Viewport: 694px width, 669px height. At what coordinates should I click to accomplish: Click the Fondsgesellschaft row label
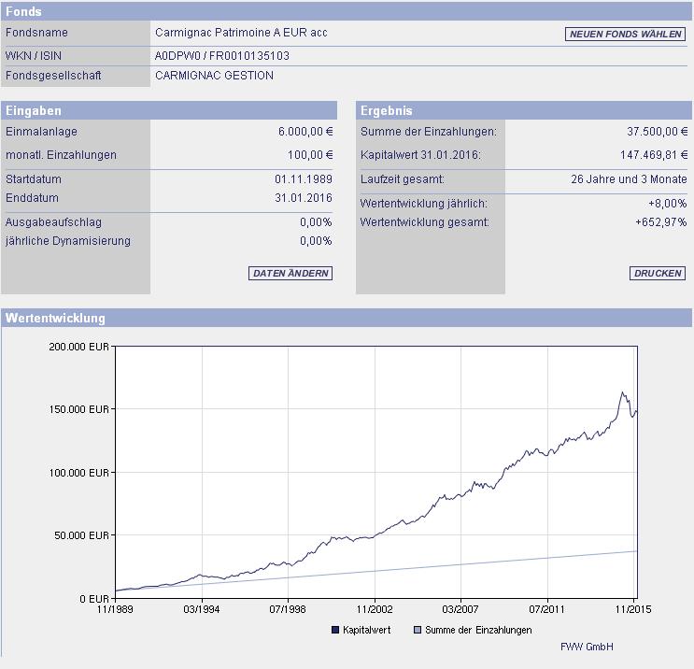(x=53, y=76)
